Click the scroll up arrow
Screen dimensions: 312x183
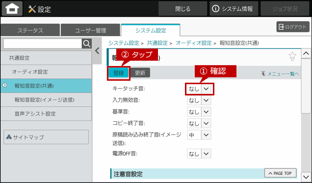click(x=306, y=53)
